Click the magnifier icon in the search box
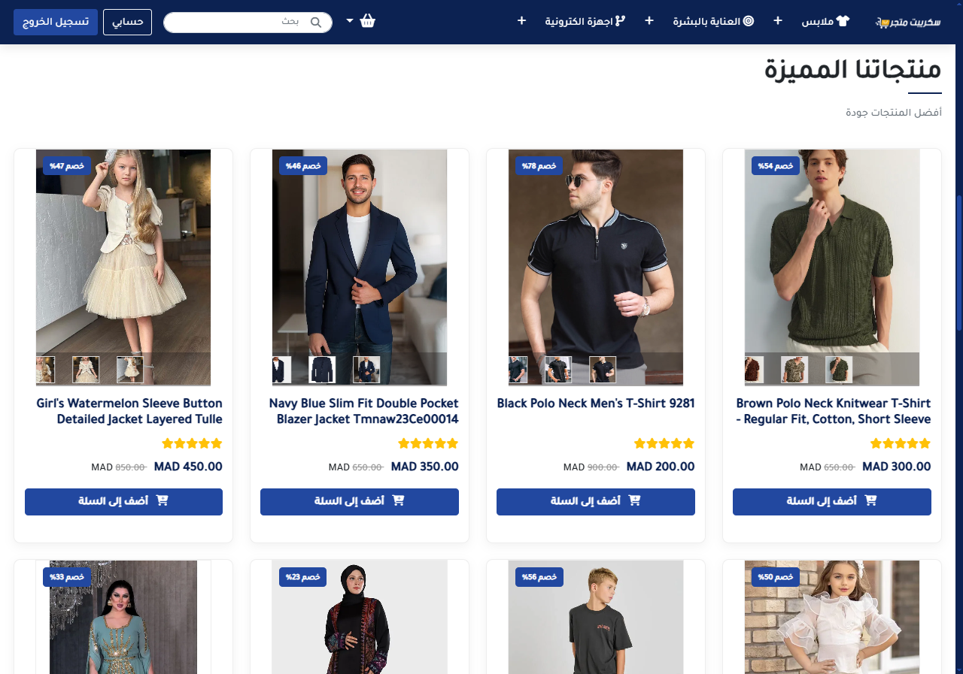Viewport: 963px width, 674px height. pos(316,23)
